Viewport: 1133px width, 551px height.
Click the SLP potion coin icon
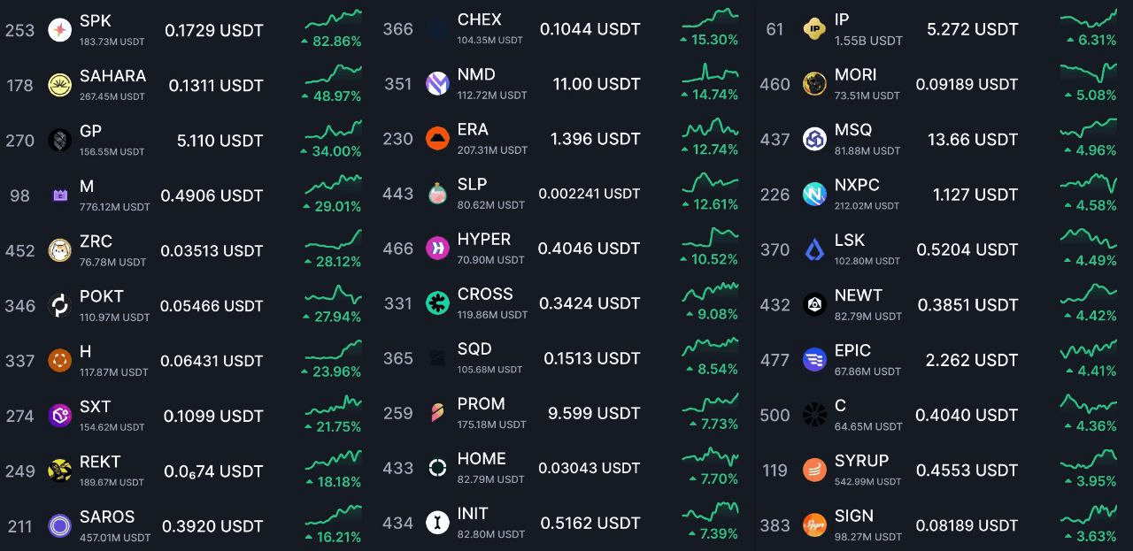(x=437, y=194)
